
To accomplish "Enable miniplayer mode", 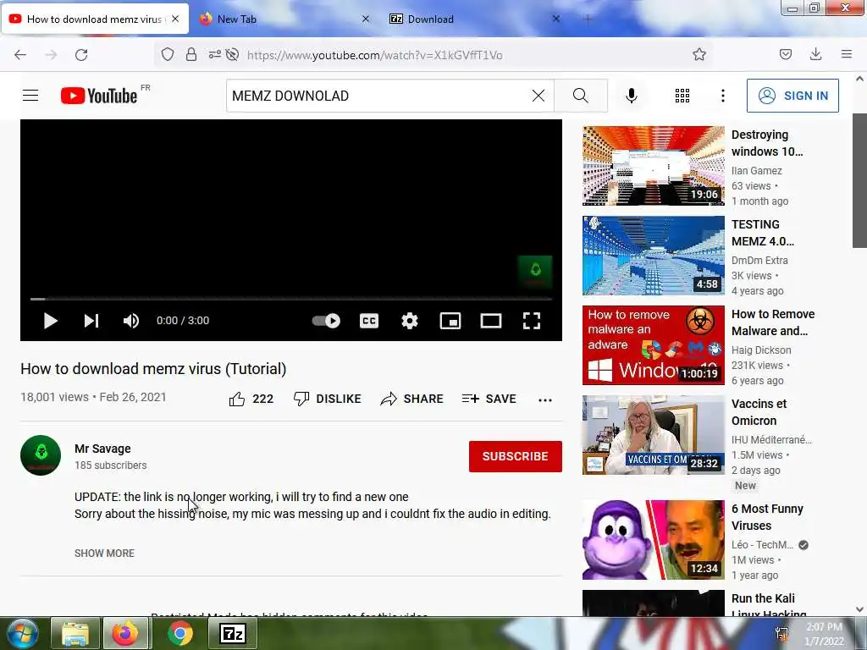I will click(450, 321).
